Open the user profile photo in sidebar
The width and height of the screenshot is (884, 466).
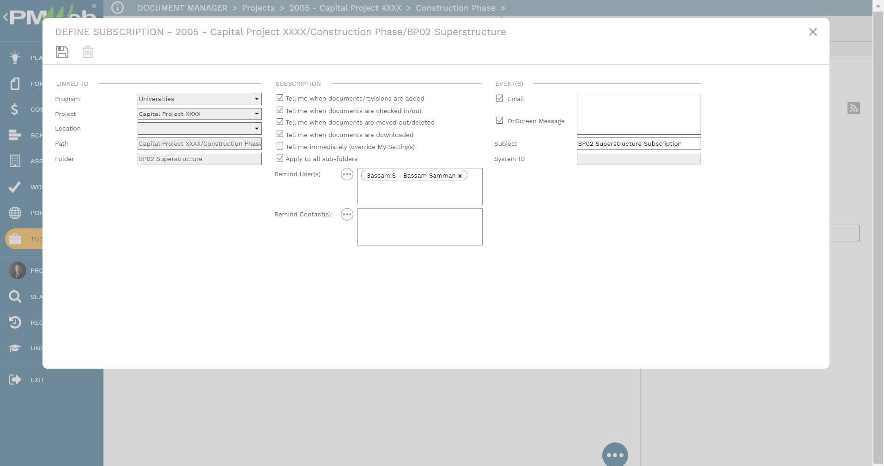pyautogui.click(x=18, y=270)
